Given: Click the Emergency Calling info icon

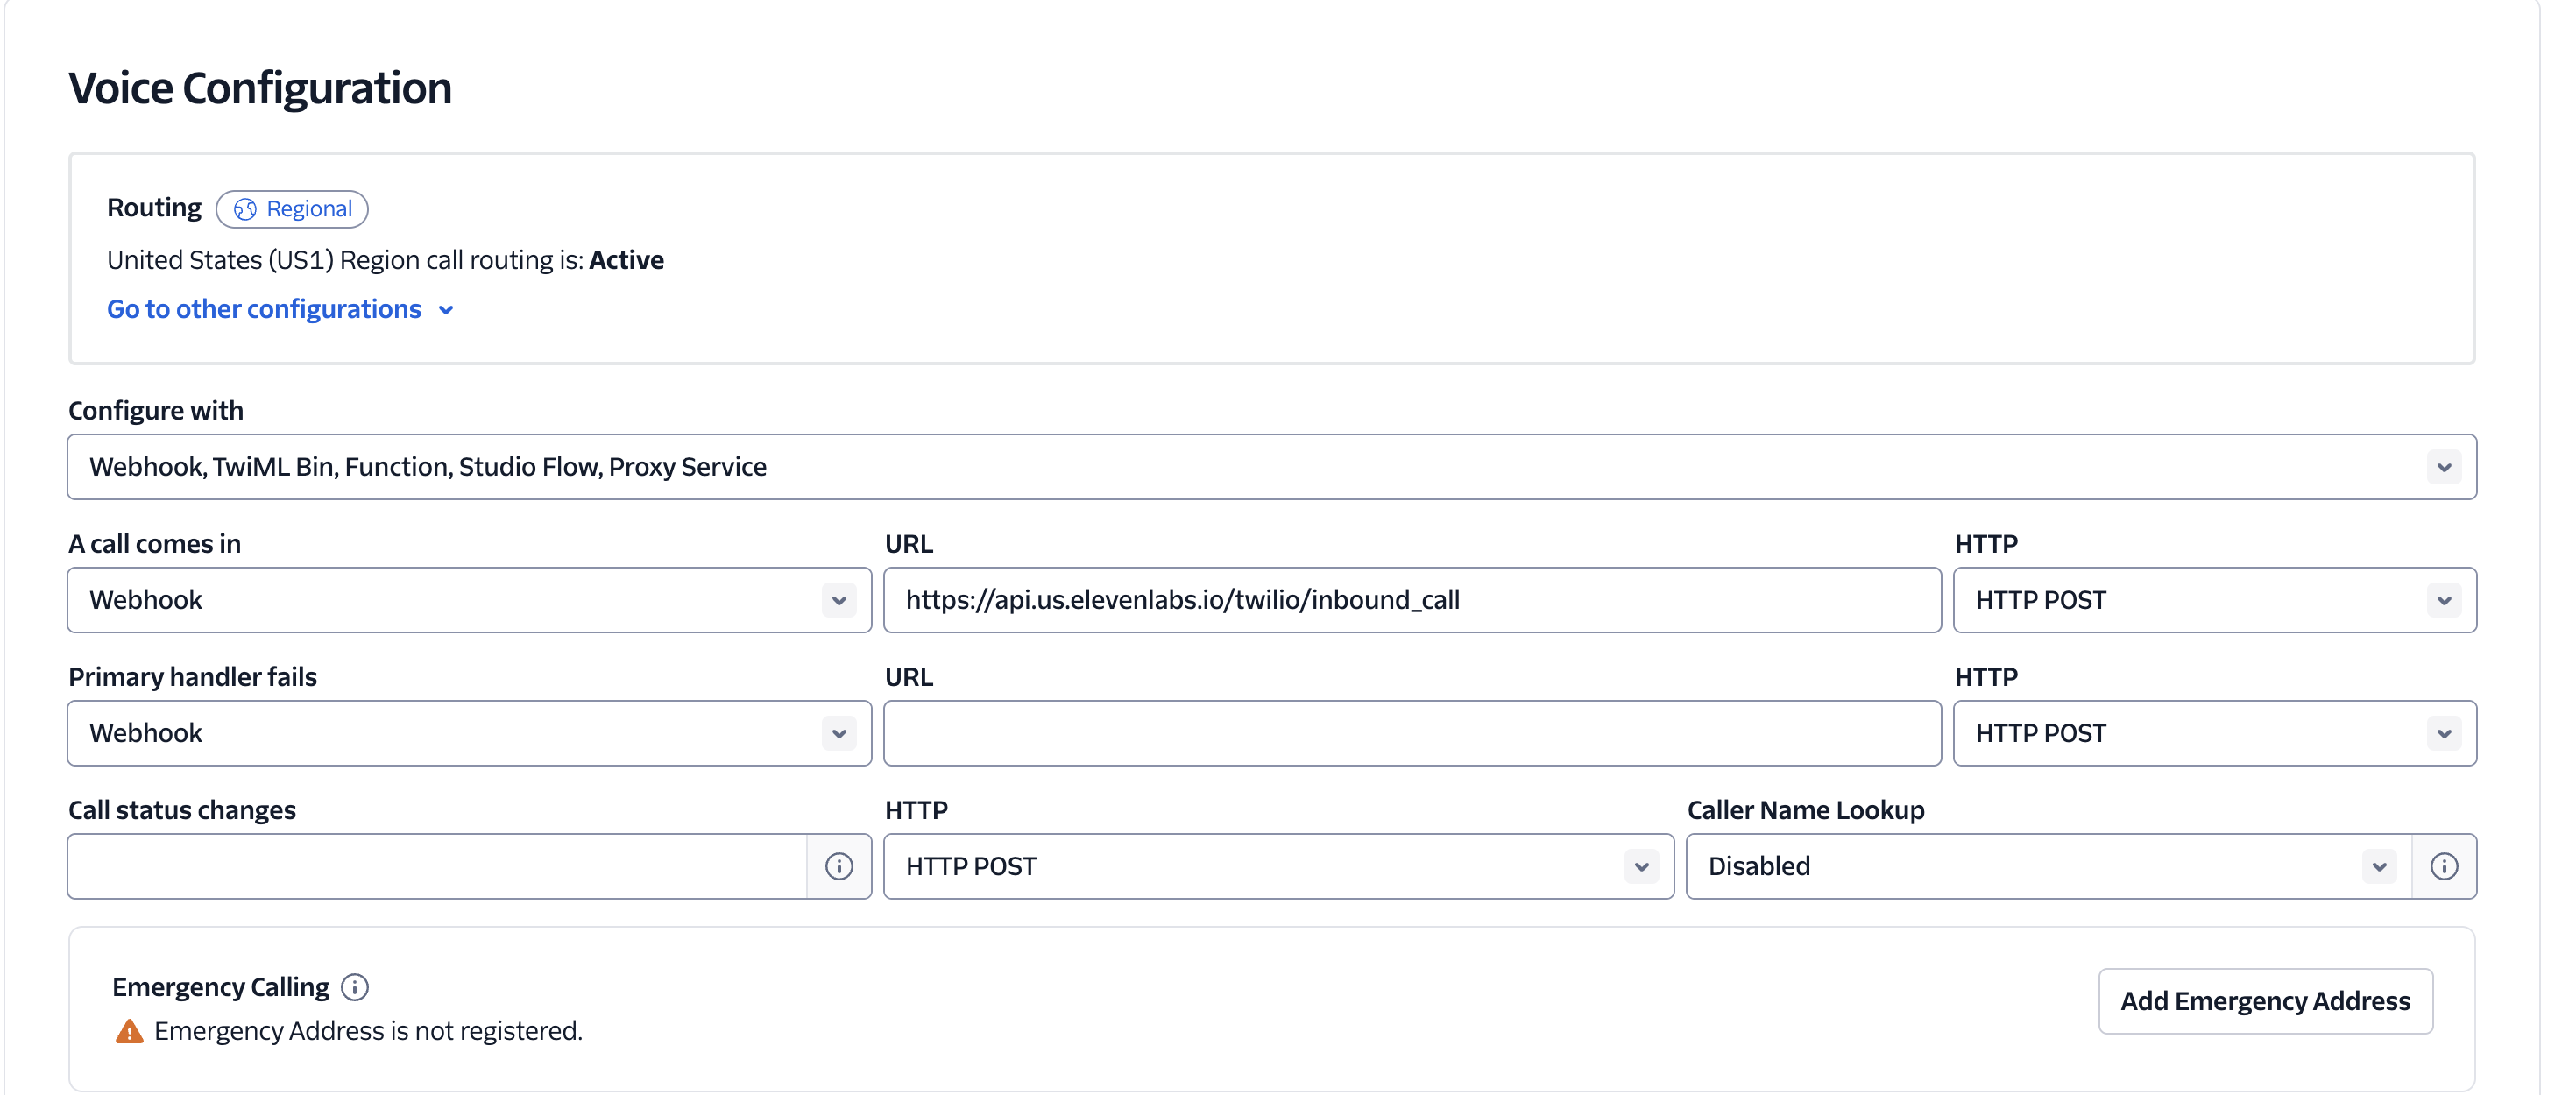Looking at the screenshot, I should point(354,987).
